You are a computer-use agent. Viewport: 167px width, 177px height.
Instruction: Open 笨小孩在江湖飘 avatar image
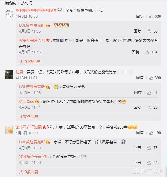[x=9, y=130]
